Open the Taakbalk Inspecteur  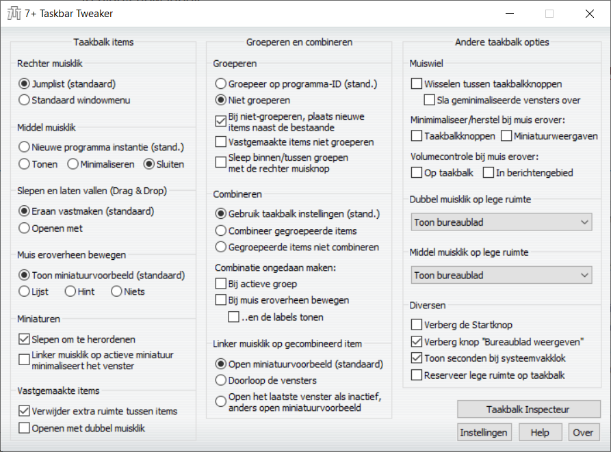528,410
